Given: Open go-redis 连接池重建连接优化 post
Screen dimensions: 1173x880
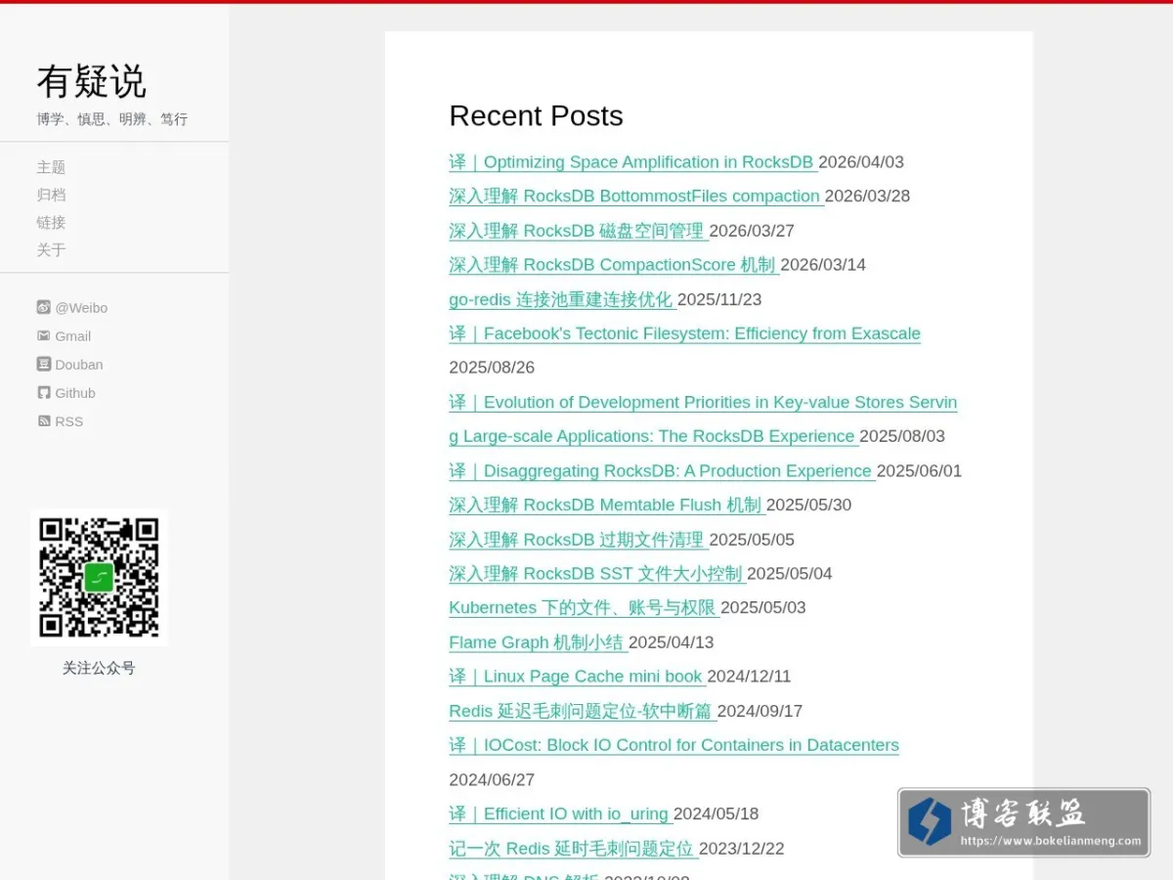Looking at the screenshot, I should tap(561, 299).
